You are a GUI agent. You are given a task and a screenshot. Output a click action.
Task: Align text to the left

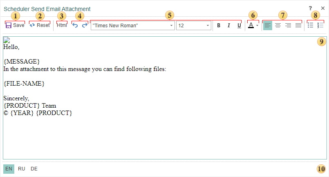pos(267,26)
